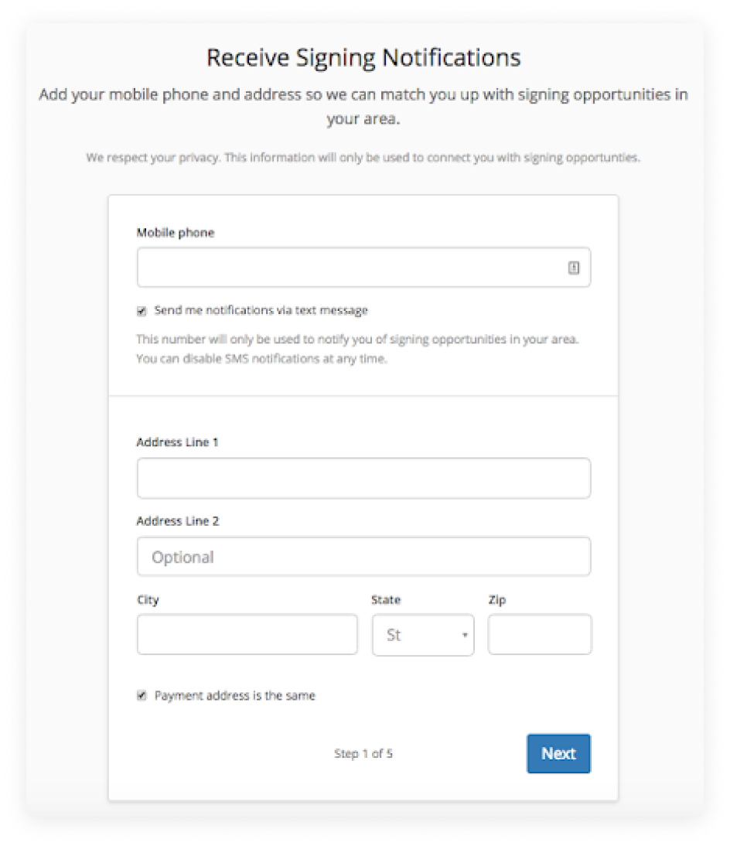The image size is (730, 846).
Task: Click the Payment address label text
Action: pyautogui.click(x=232, y=694)
